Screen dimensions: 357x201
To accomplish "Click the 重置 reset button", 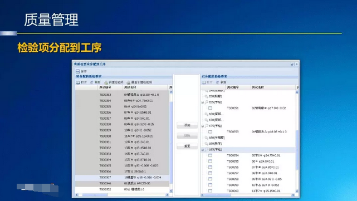I will 187,146.
